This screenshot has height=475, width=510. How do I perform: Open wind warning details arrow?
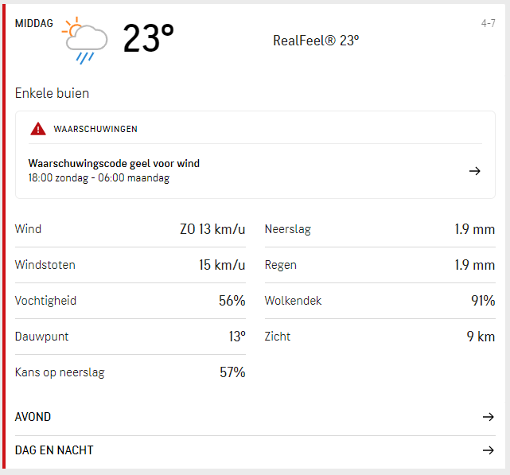[475, 170]
